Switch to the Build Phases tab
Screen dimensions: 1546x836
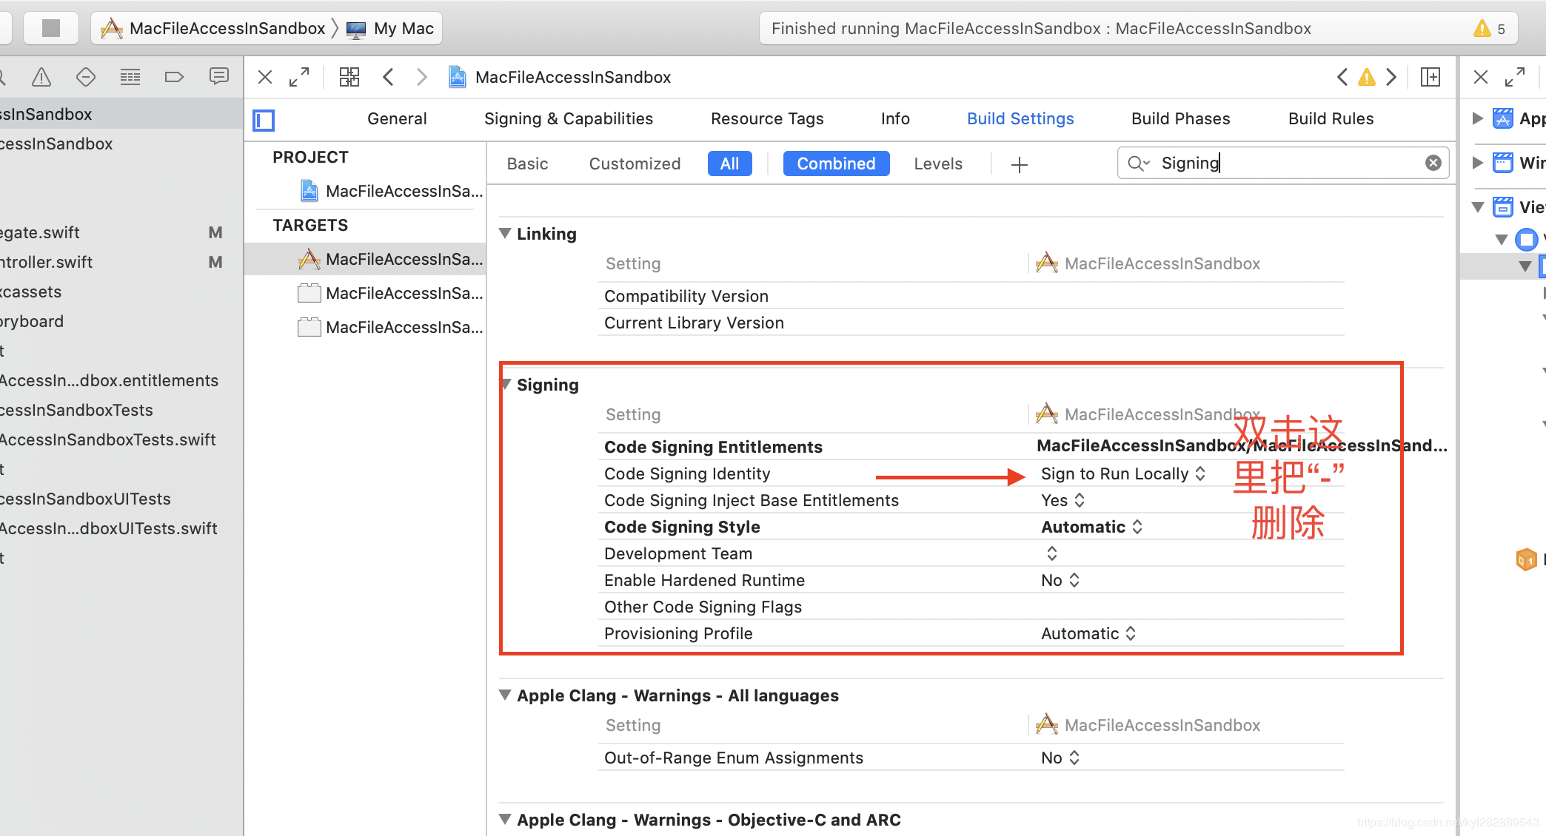click(x=1180, y=118)
